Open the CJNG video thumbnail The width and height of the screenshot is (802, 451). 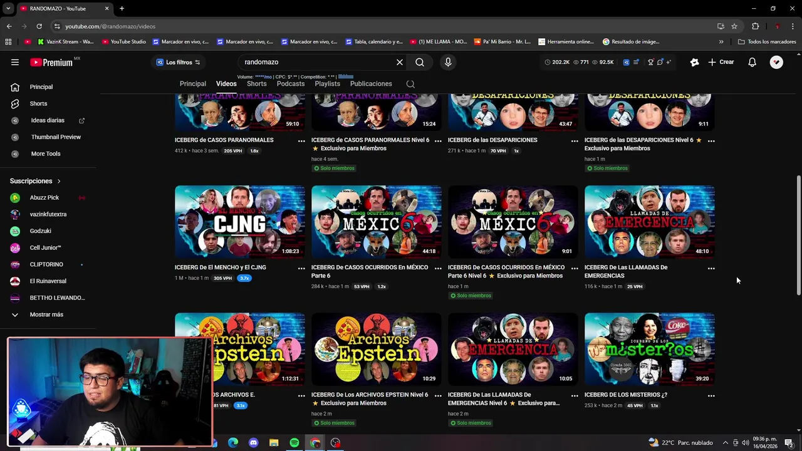[x=240, y=222]
